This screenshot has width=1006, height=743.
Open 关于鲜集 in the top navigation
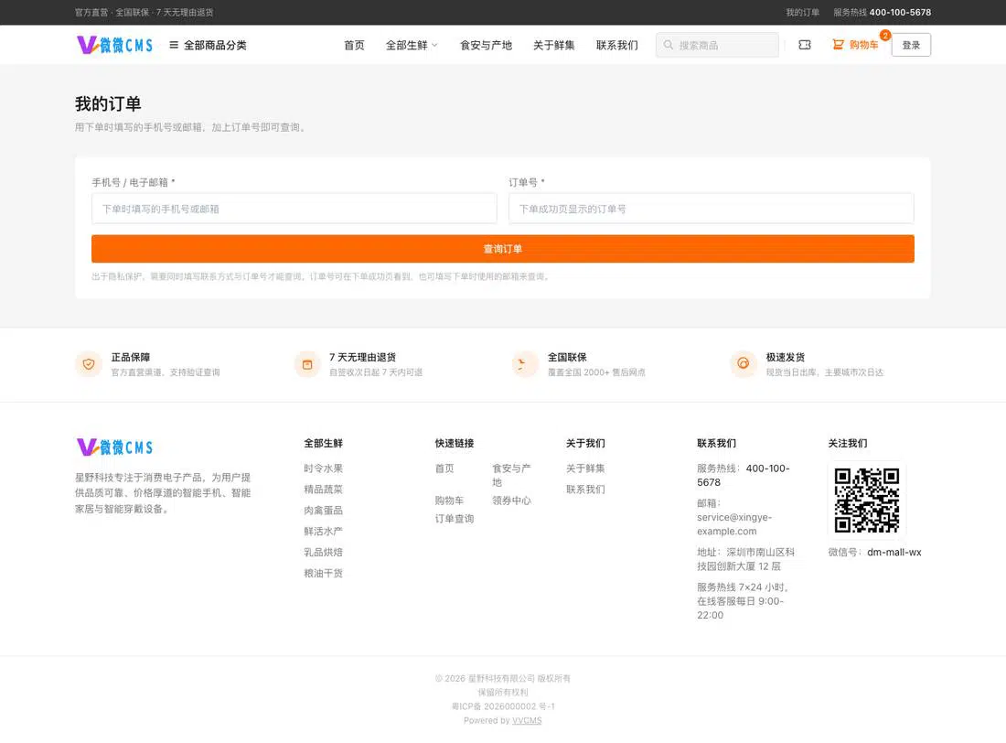553,45
